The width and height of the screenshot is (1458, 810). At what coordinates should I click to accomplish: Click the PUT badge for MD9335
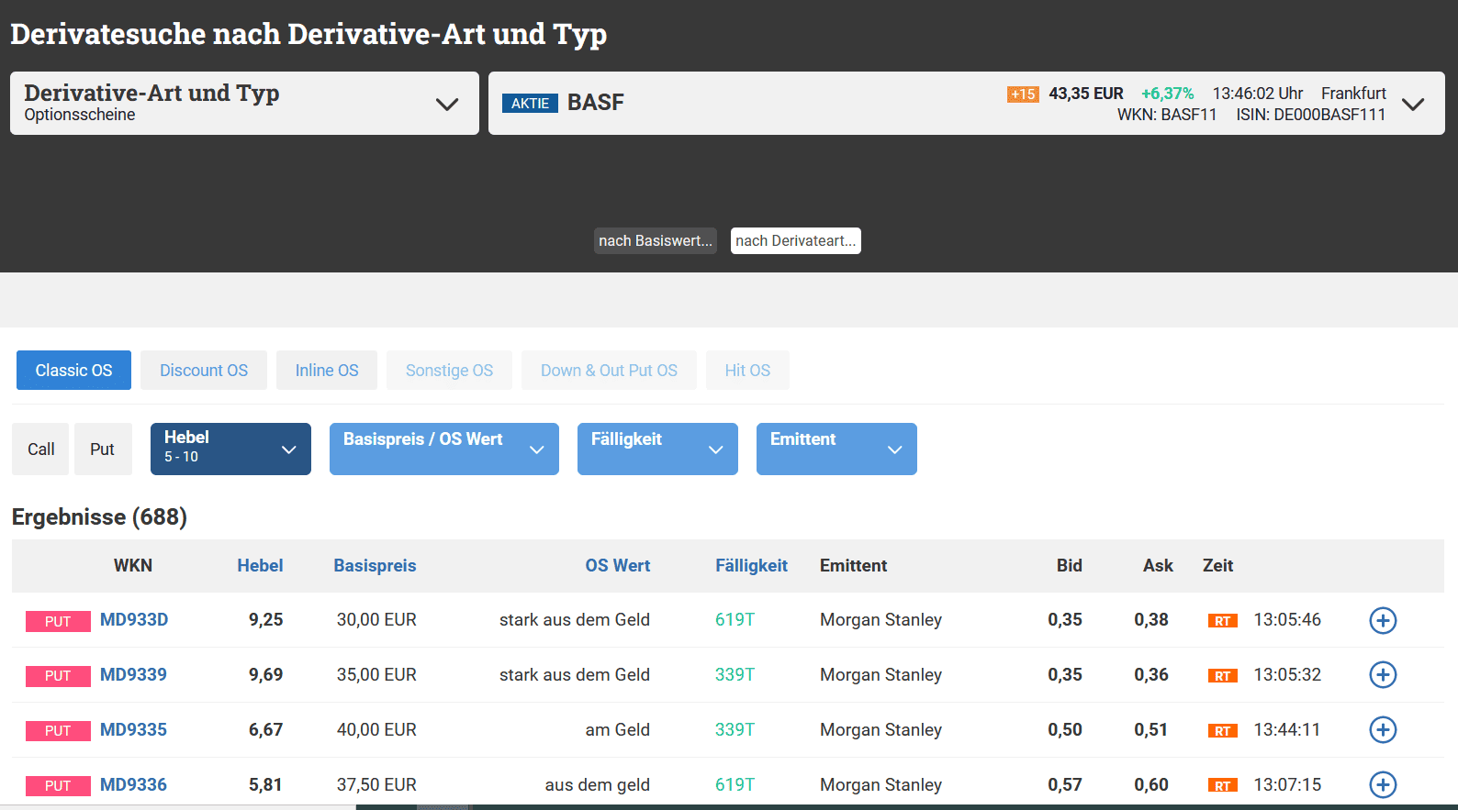58,731
